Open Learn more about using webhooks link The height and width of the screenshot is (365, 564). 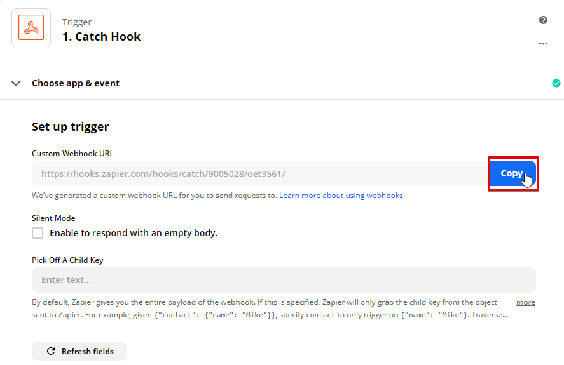[341, 196]
